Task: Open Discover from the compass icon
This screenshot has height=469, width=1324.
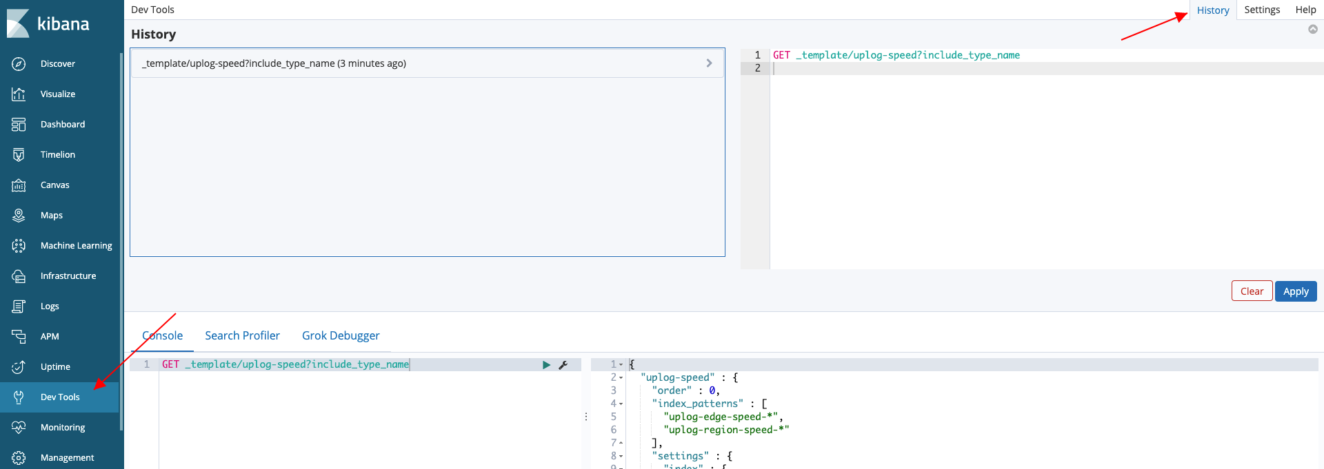Action: click(19, 64)
